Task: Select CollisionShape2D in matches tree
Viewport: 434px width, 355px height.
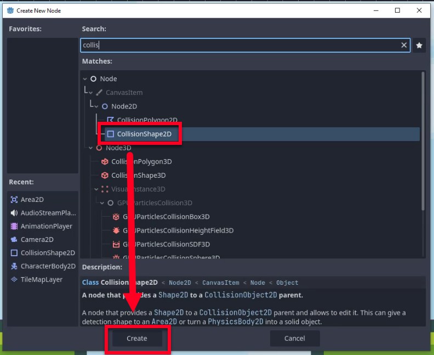Action: (262, 134)
